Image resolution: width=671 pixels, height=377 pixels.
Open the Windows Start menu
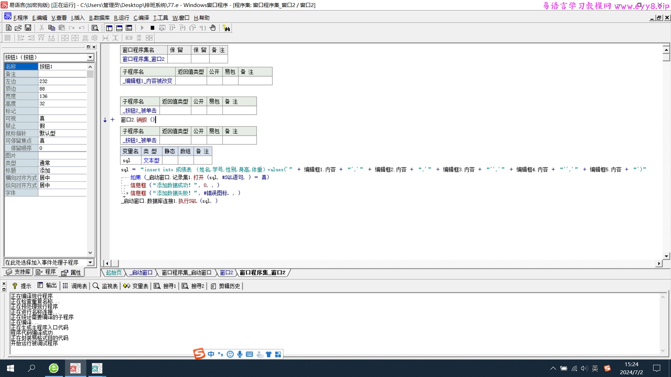[10, 368]
